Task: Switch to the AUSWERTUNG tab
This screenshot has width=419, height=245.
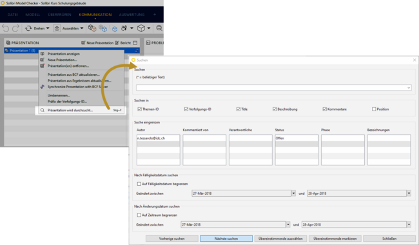Action: (x=132, y=15)
